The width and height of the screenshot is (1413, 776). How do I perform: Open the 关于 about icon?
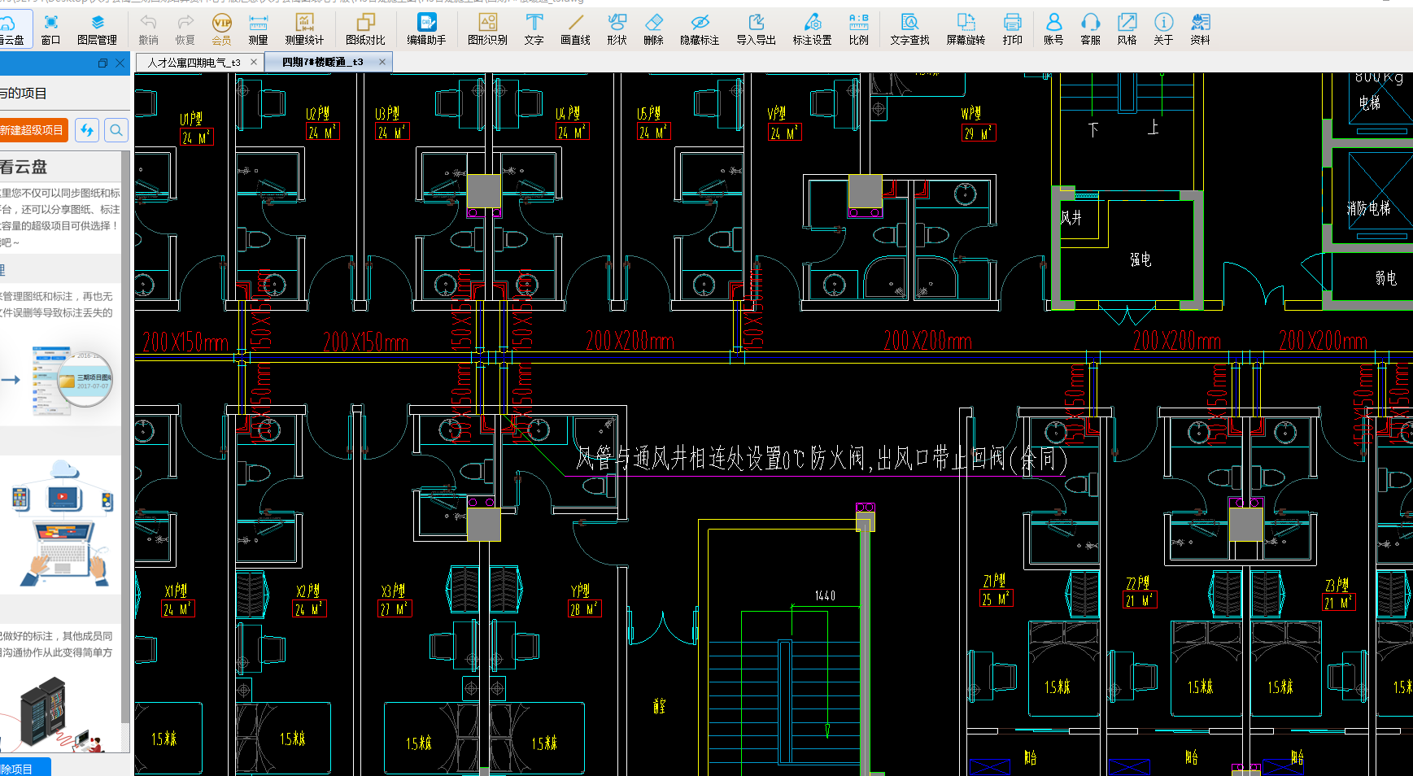(x=1163, y=28)
